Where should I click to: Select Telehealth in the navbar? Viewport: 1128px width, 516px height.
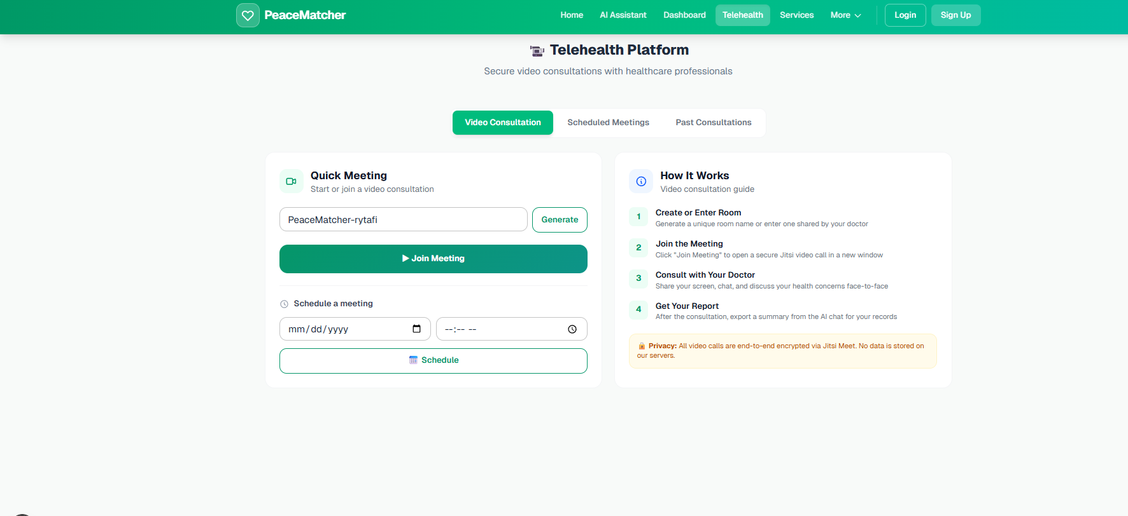(x=743, y=15)
